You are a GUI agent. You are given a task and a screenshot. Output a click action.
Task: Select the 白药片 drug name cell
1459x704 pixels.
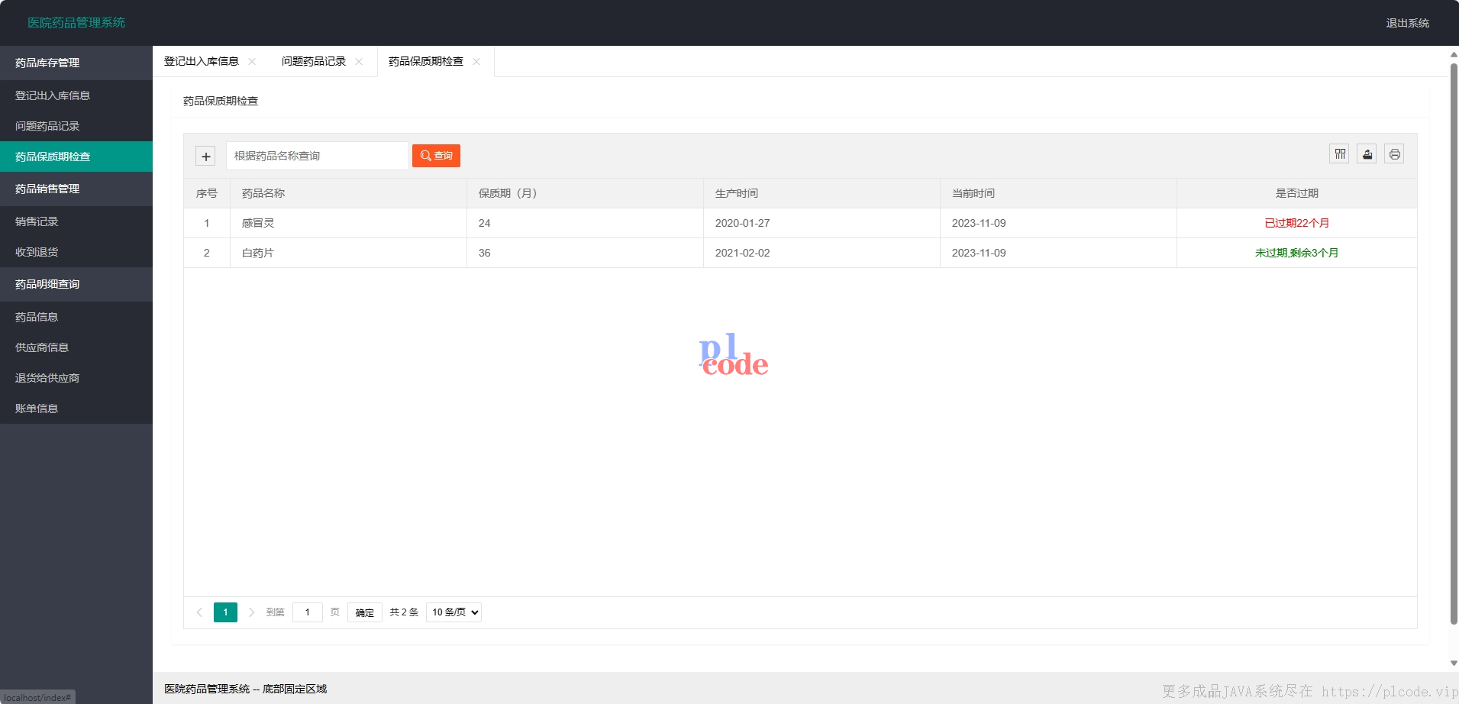348,253
